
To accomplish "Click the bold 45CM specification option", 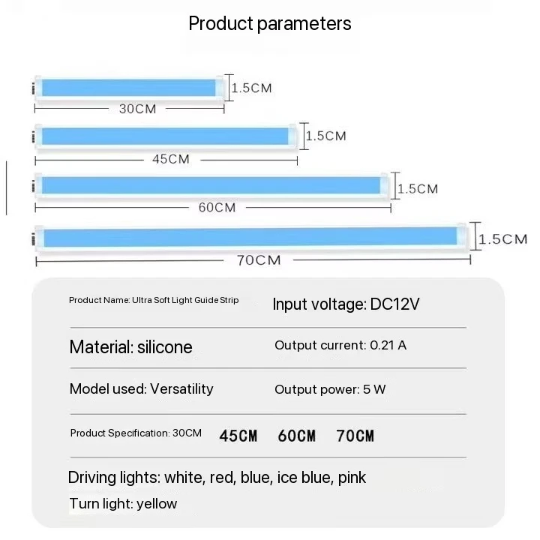I will click(238, 436).
